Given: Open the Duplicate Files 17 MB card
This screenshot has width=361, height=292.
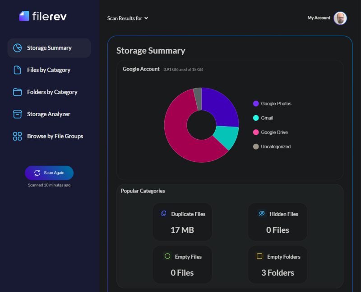Looking at the screenshot, I should tap(182, 222).
